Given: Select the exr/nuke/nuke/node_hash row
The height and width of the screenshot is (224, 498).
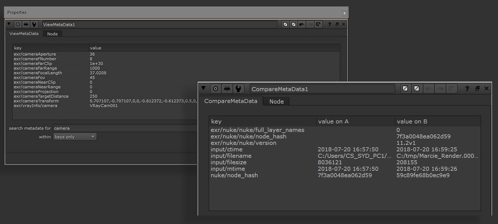Looking at the screenshot, I should pos(345,136).
